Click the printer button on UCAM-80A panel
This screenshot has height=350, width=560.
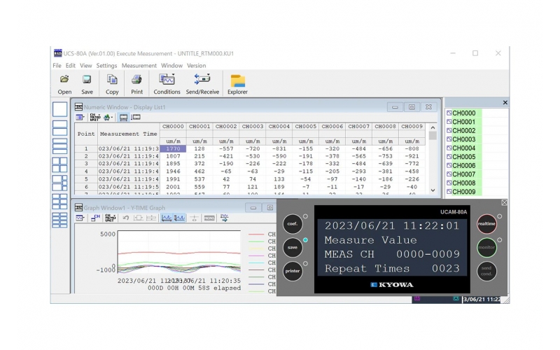293,271
